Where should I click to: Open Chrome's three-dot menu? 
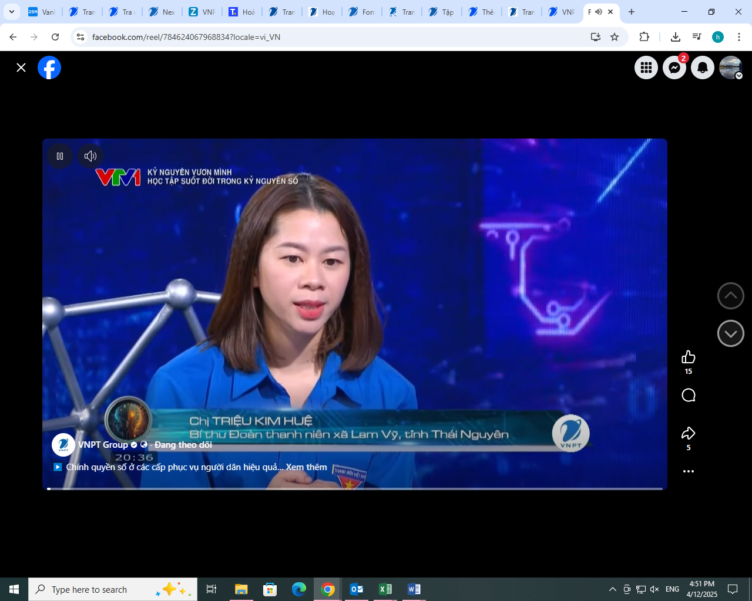point(739,36)
